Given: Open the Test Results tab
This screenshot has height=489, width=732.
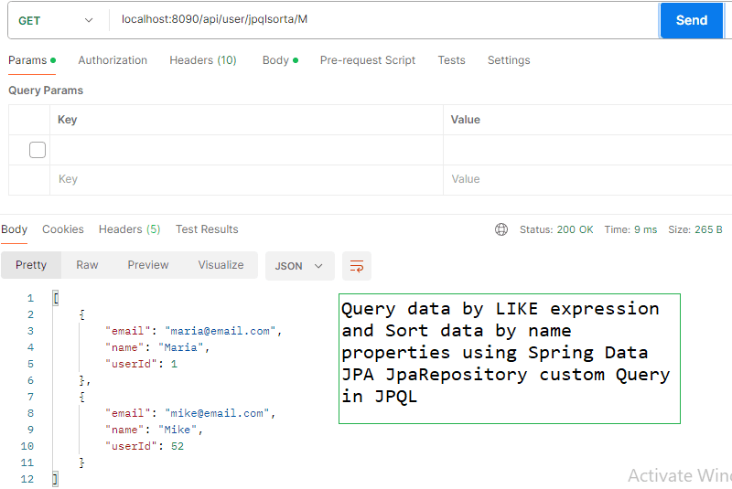Looking at the screenshot, I should [207, 229].
